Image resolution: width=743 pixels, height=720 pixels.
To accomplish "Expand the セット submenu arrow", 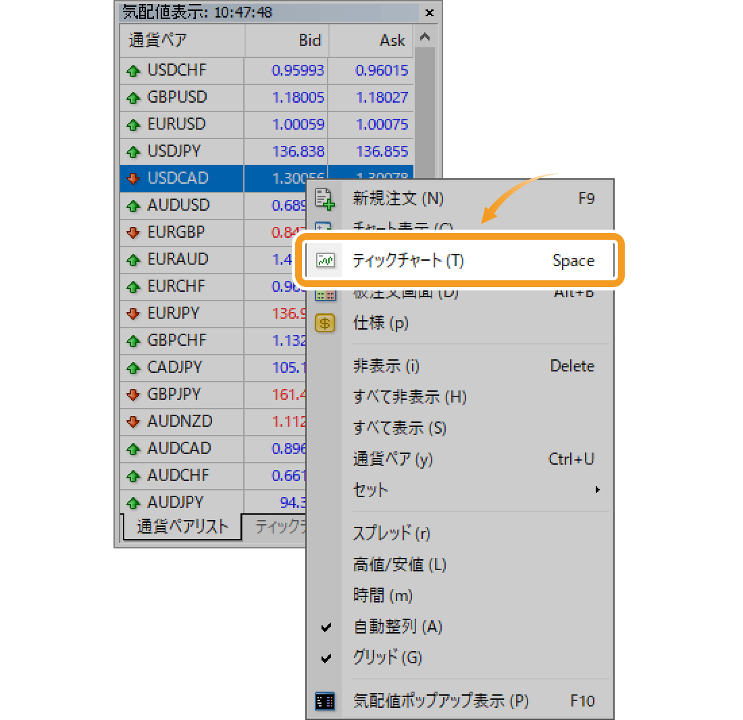I will pos(598,490).
